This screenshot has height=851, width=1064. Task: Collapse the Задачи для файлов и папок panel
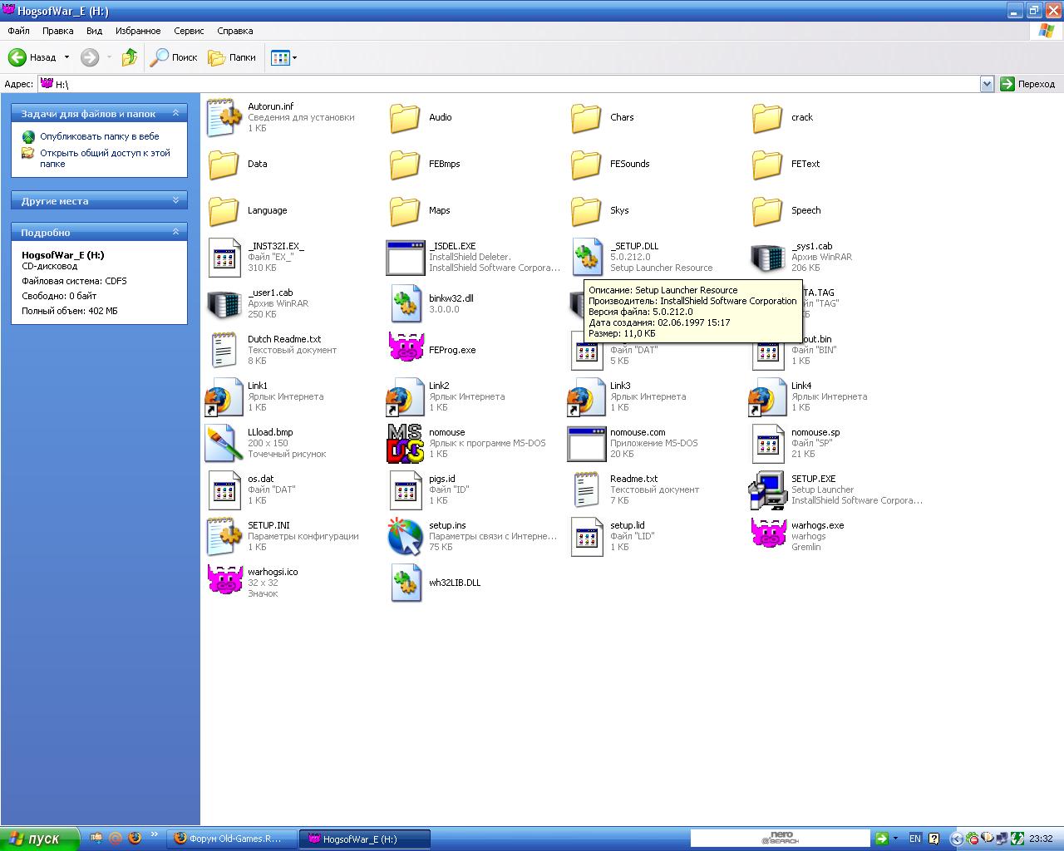(175, 113)
